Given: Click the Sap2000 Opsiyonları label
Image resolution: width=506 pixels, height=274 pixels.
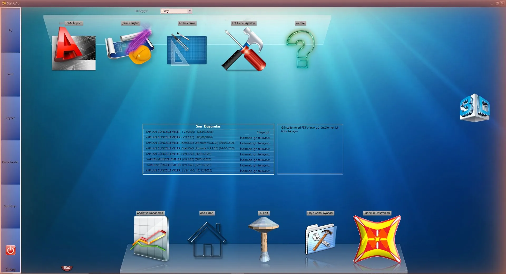Looking at the screenshot, I should point(377,213).
